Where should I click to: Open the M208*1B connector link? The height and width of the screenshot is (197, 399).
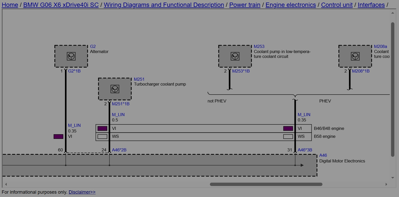point(361,71)
